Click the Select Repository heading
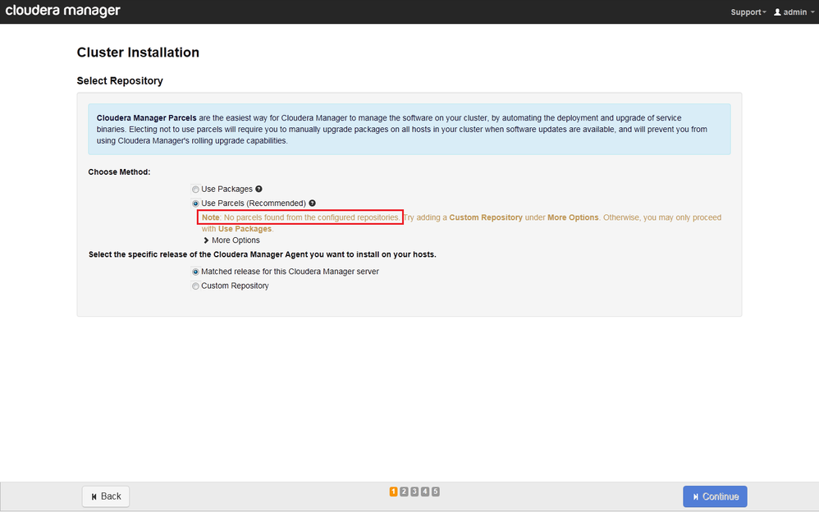The image size is (819, 512). [120, 80]
